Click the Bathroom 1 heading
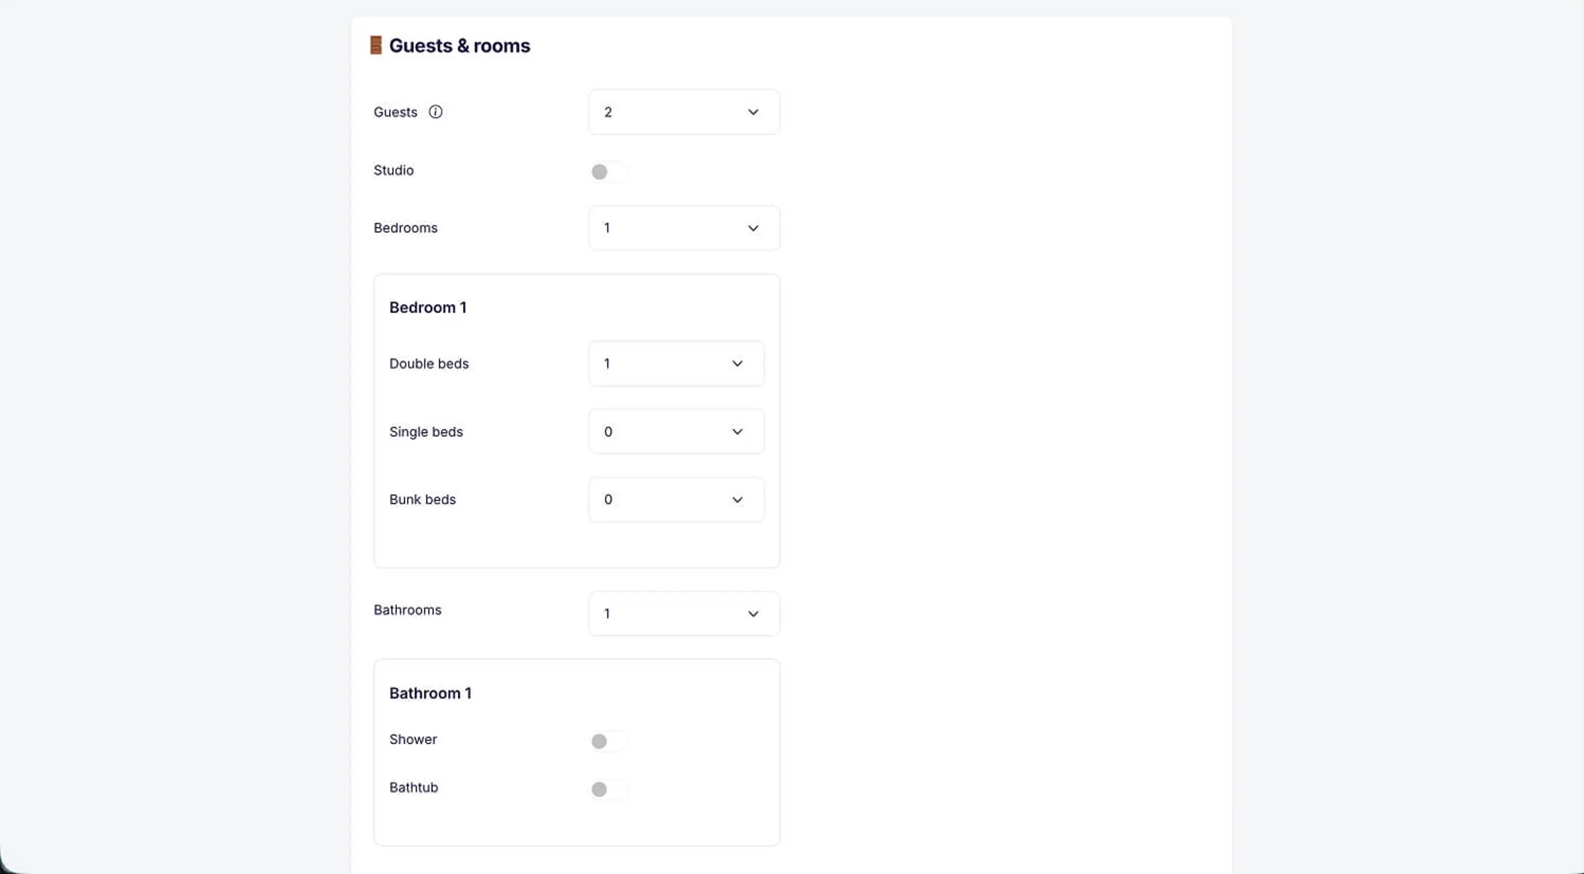1584x874 pixels. pyautogui.click(x=431, y=693)
